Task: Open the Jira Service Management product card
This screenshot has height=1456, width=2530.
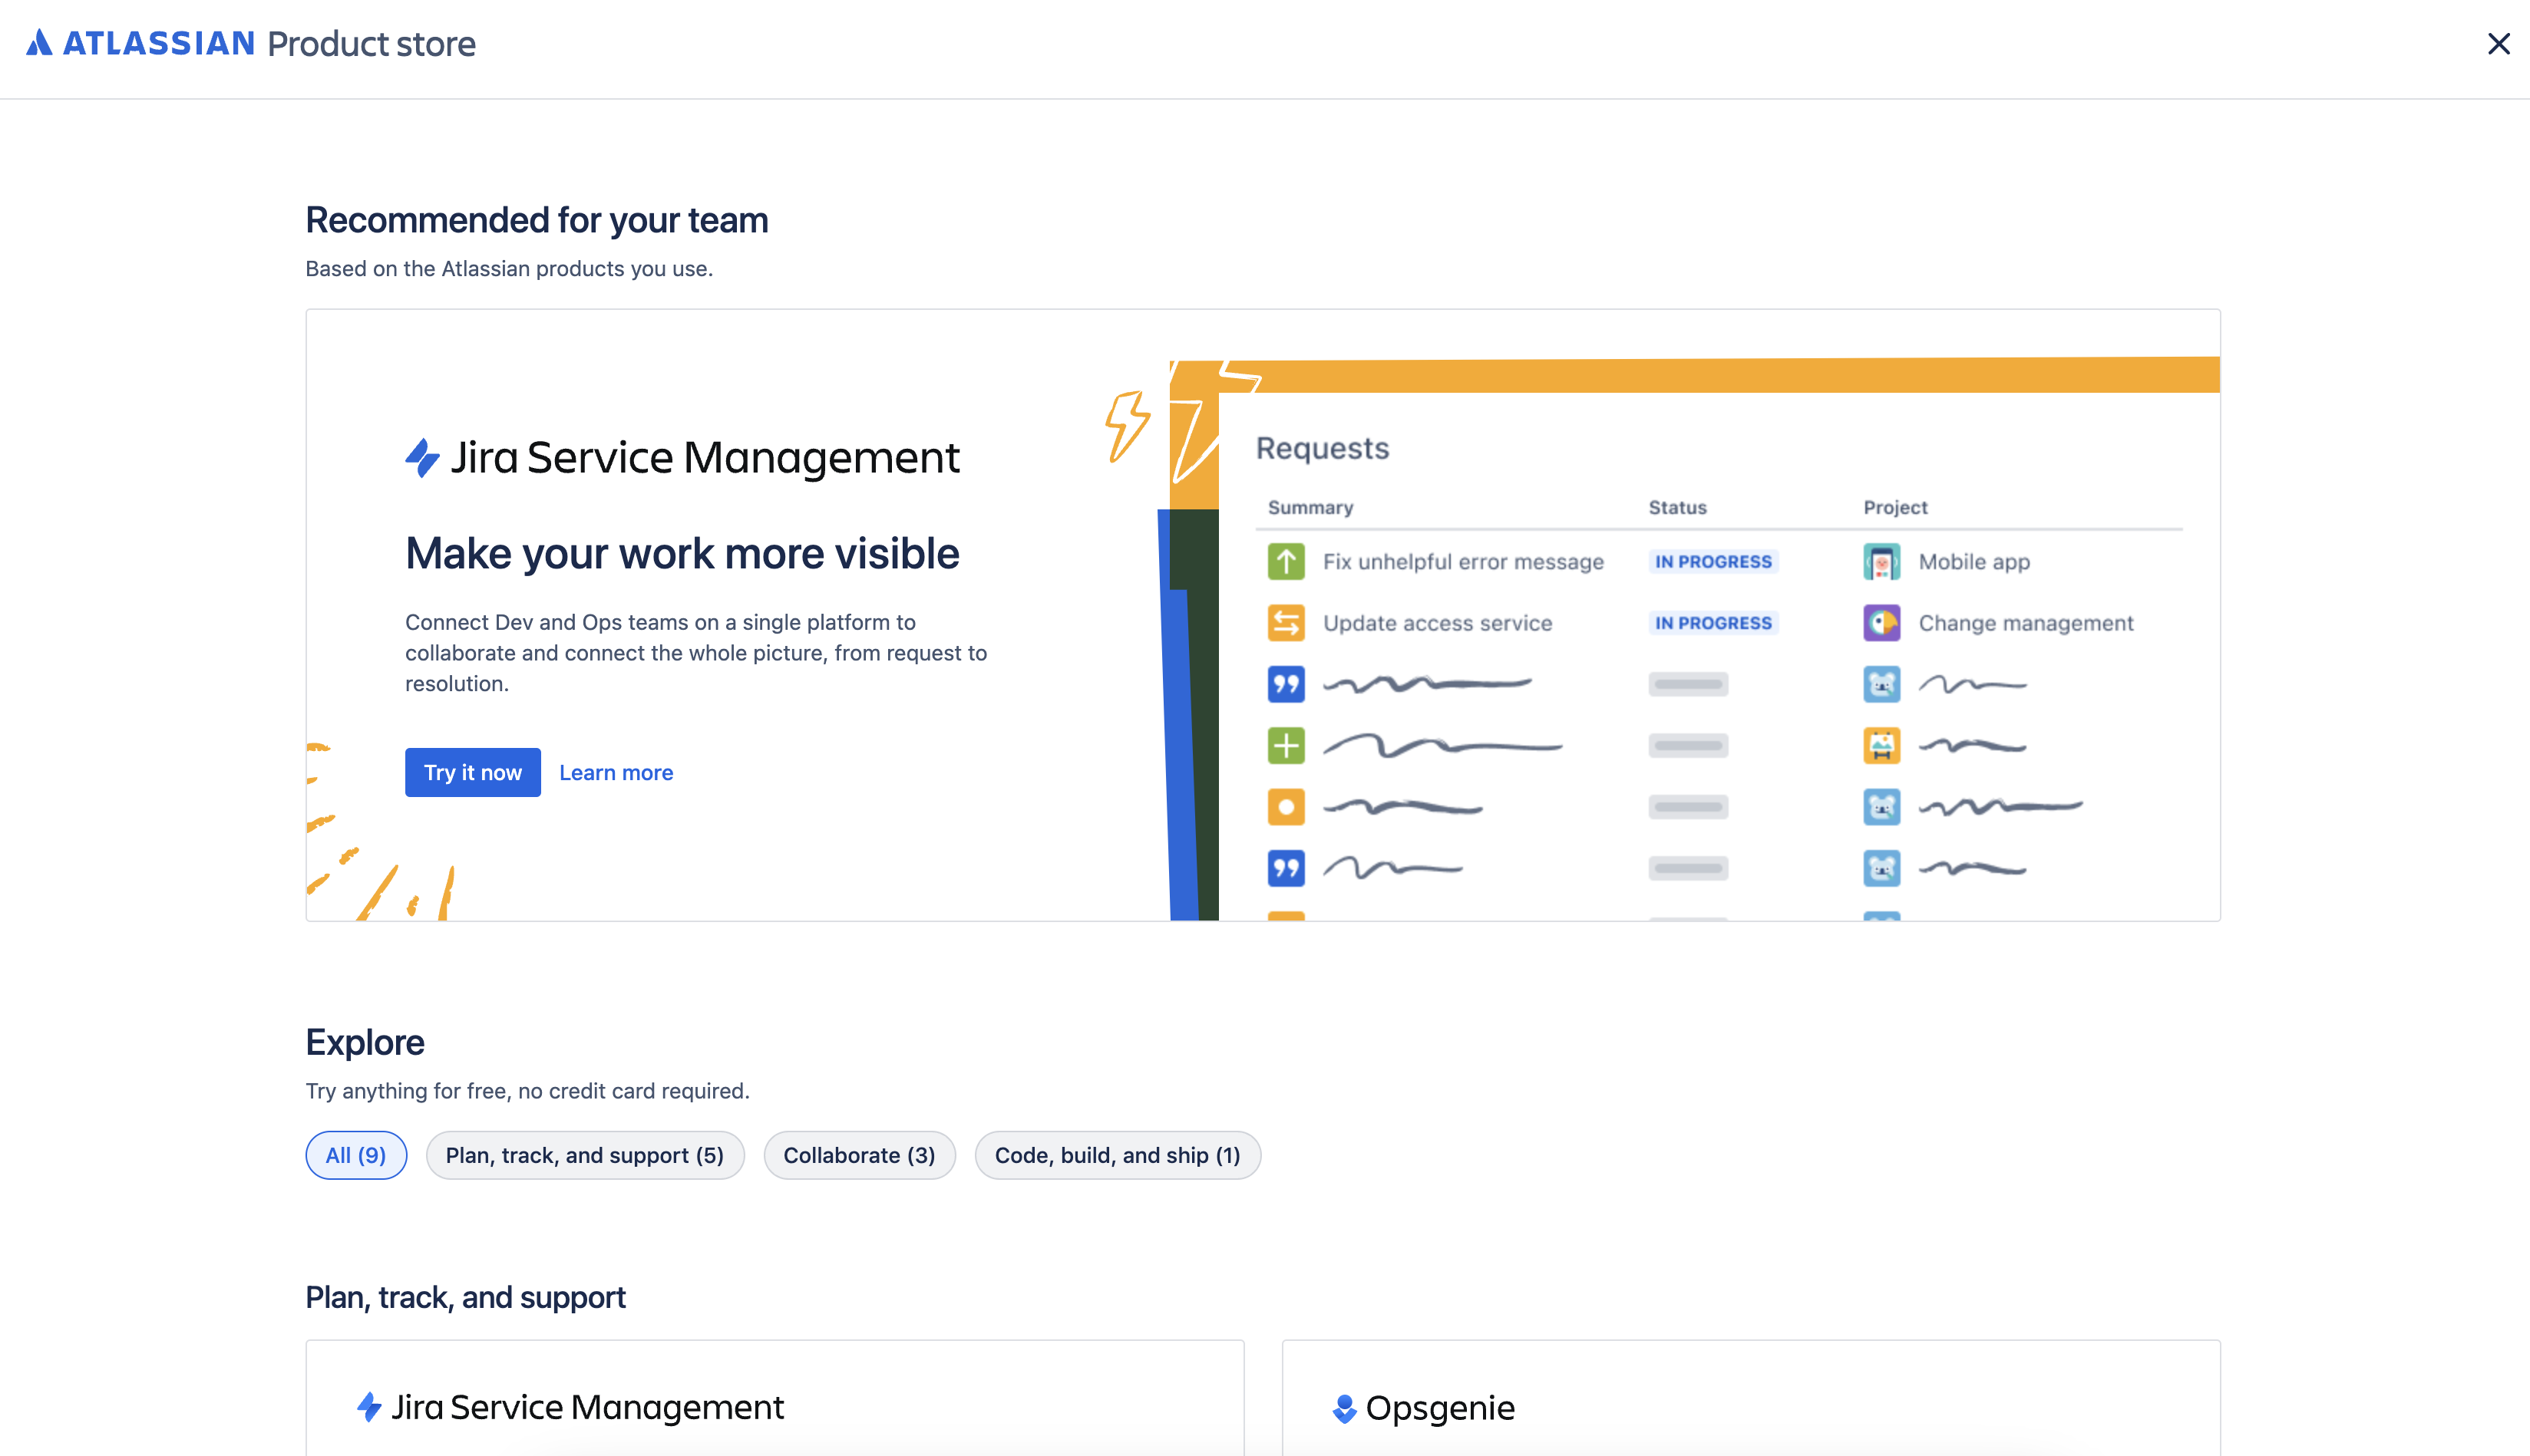Action: click(x=775, y=1398)
